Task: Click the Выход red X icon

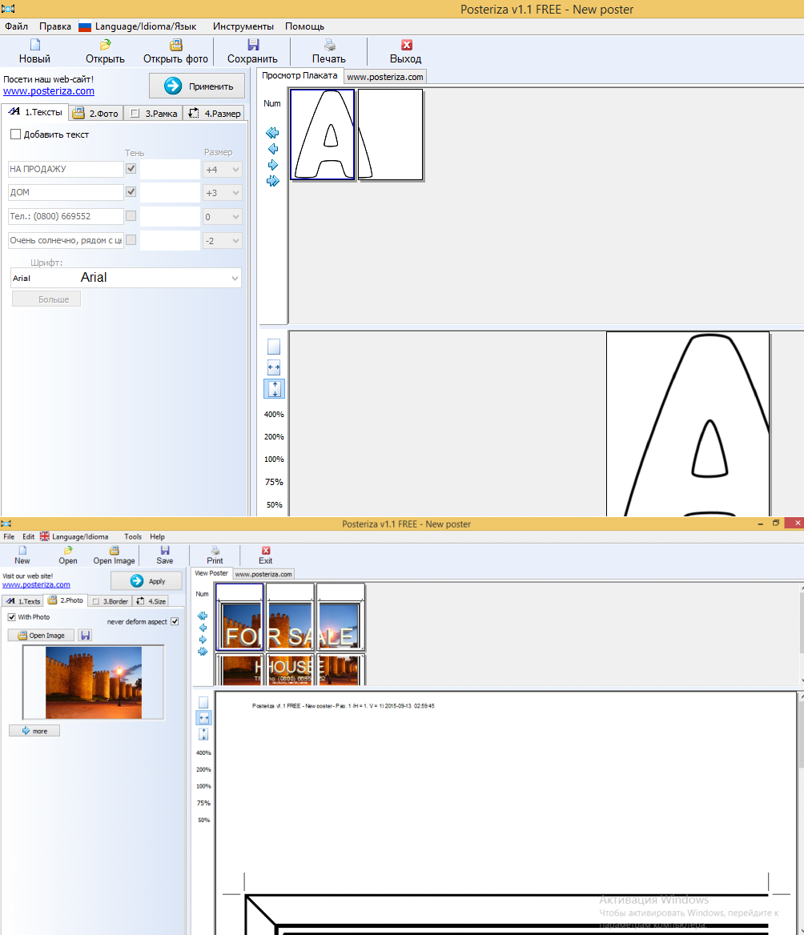Action: click(406, 45)
